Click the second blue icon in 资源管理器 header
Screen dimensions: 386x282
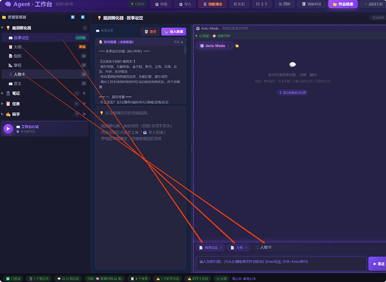click(x=83, y=17)
